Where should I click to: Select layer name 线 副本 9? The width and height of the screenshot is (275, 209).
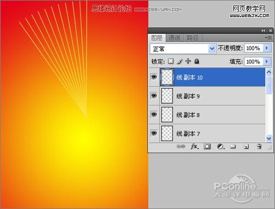188,96
